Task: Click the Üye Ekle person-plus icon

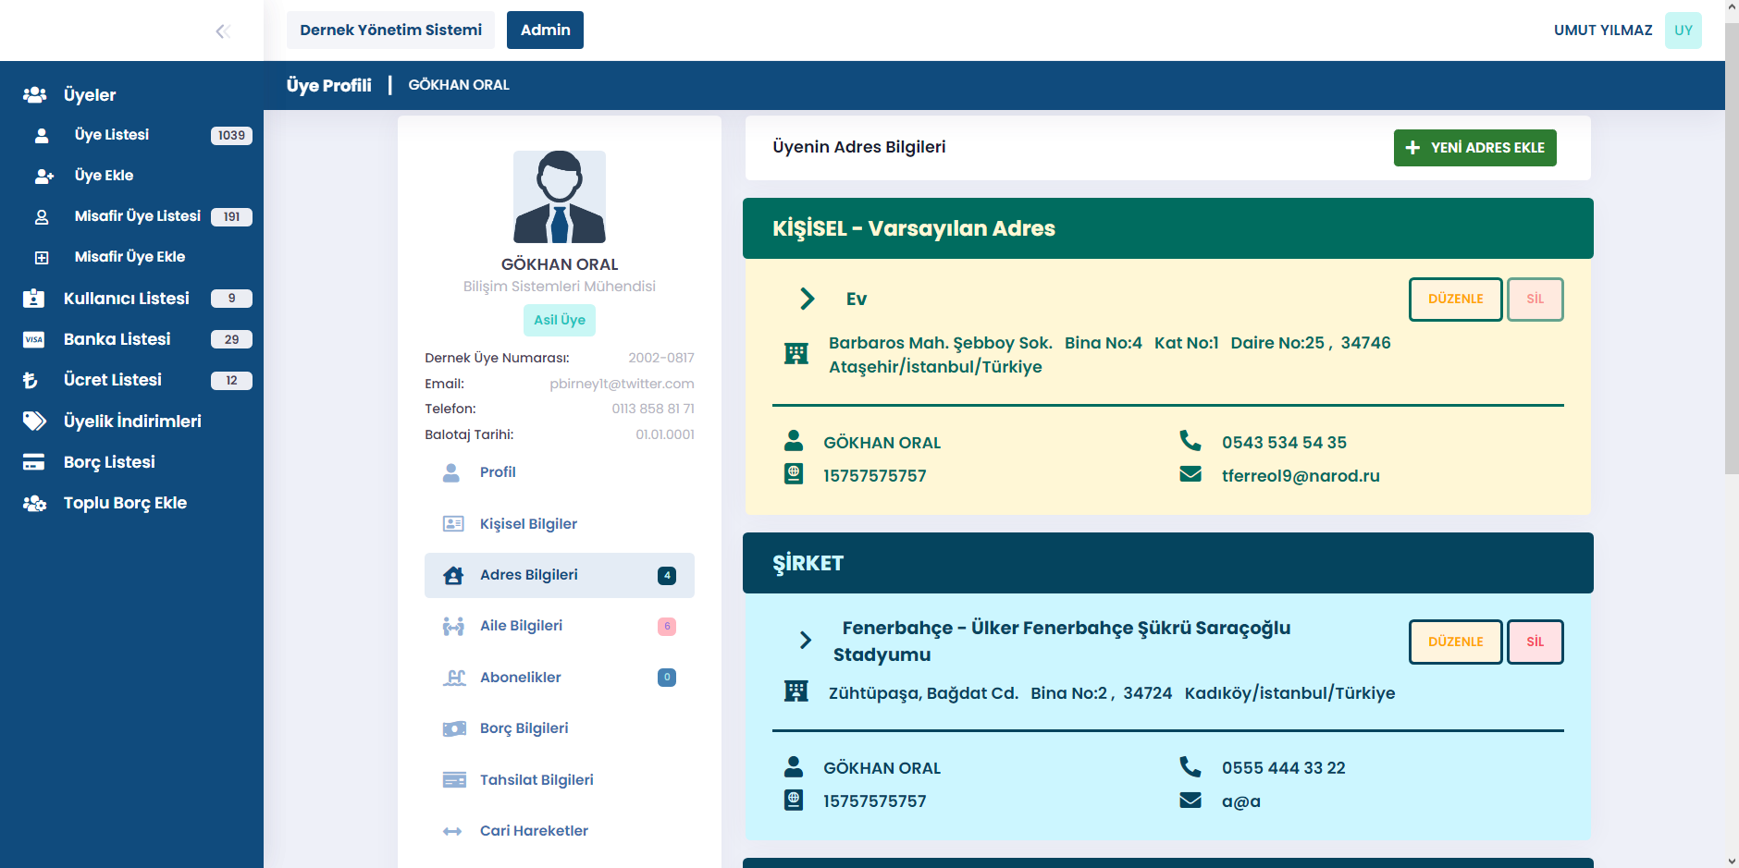Action: [43, 176]
